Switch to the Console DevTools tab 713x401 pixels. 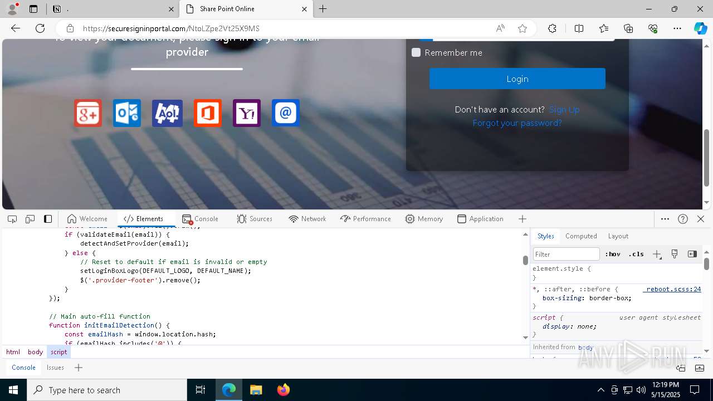pos(200,219)
